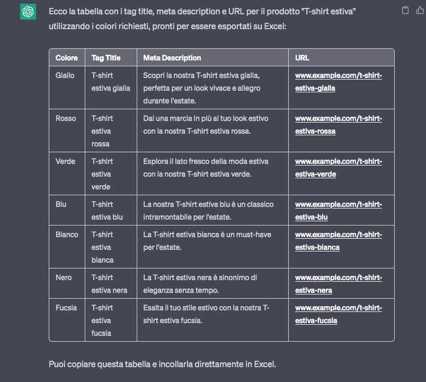426x382 pixels.
Task: Click the 'Puoi copiare questa tabella' closing sentence
Action: tap(162, 364)
